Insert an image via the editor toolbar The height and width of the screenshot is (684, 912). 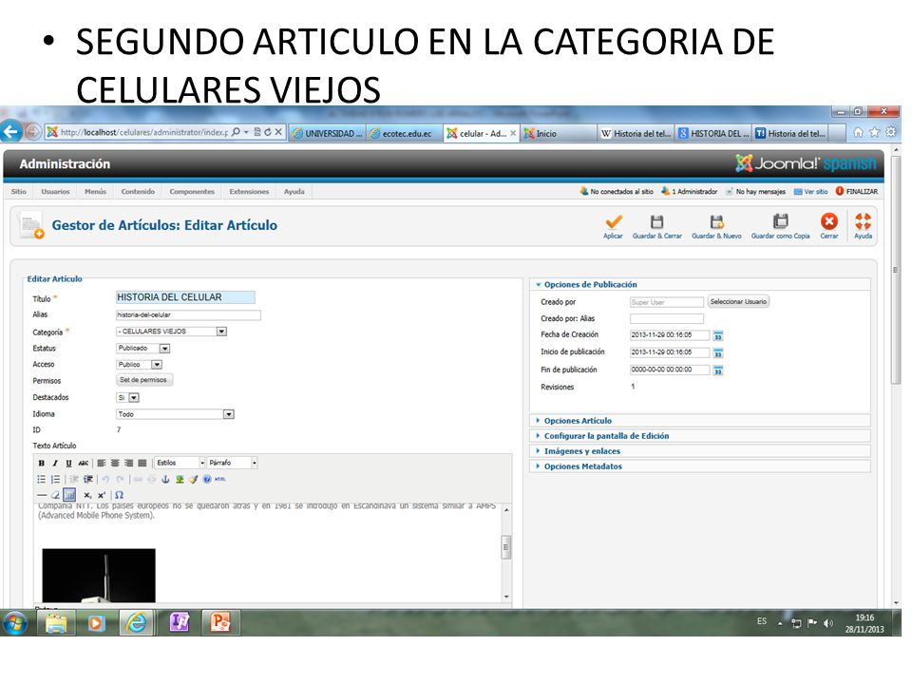click(x=180, y=479)
